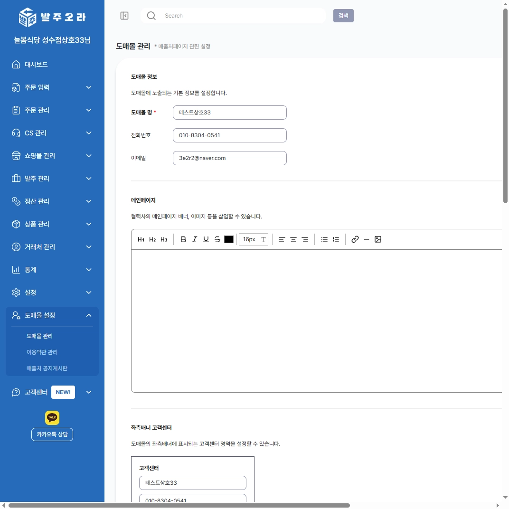Insert a horizontal rule line
This screenshot has width=509, height=509.
pyautogui.click(x=367, y=239)
